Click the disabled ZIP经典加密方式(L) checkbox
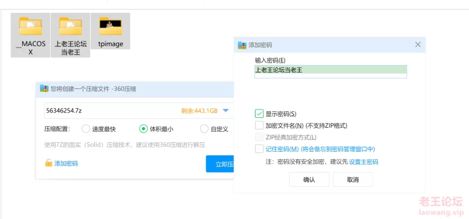The width and height of the screenshot is (469, 219). [x=259, y=137]
